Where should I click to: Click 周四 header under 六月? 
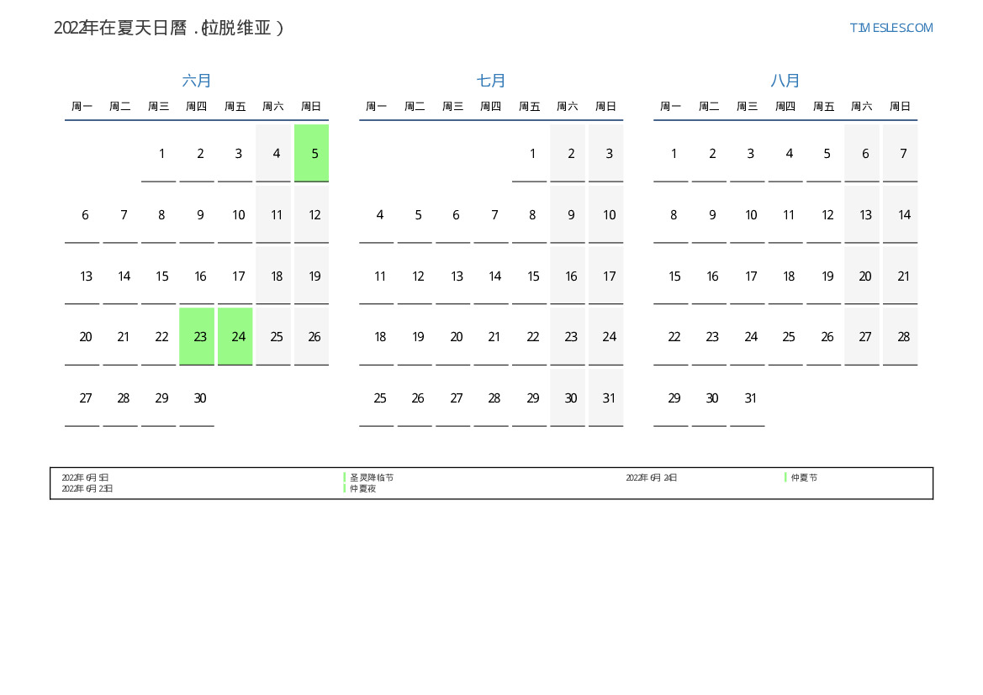(x=197, y=107)
